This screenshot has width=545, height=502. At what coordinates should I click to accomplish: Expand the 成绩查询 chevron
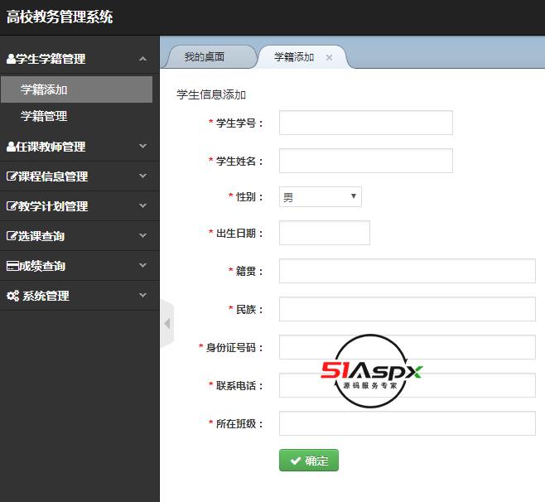tap(142, 266)
